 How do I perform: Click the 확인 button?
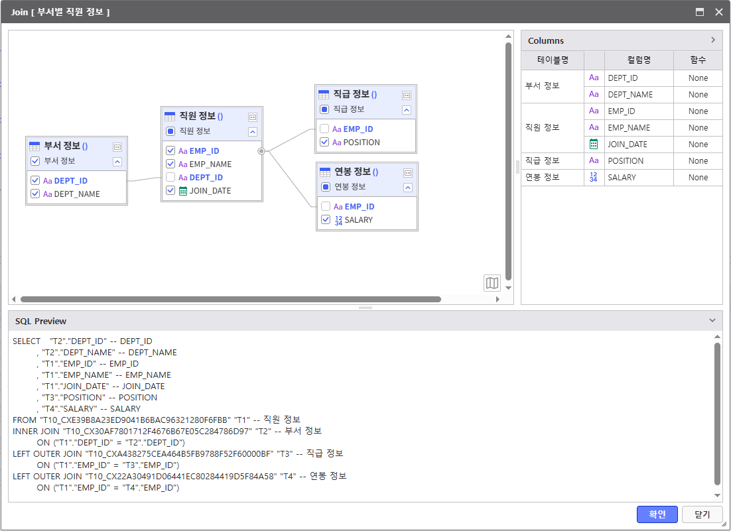pos(657,514)
